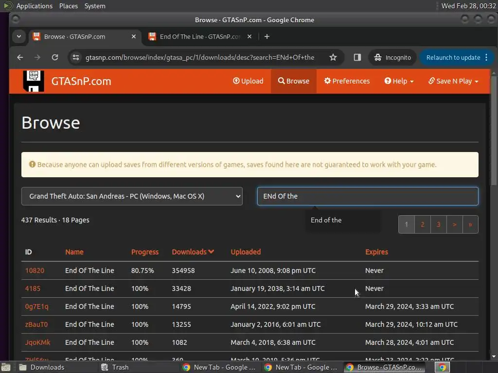Expand the Save N Play dropdown

(x=453, y=81)
